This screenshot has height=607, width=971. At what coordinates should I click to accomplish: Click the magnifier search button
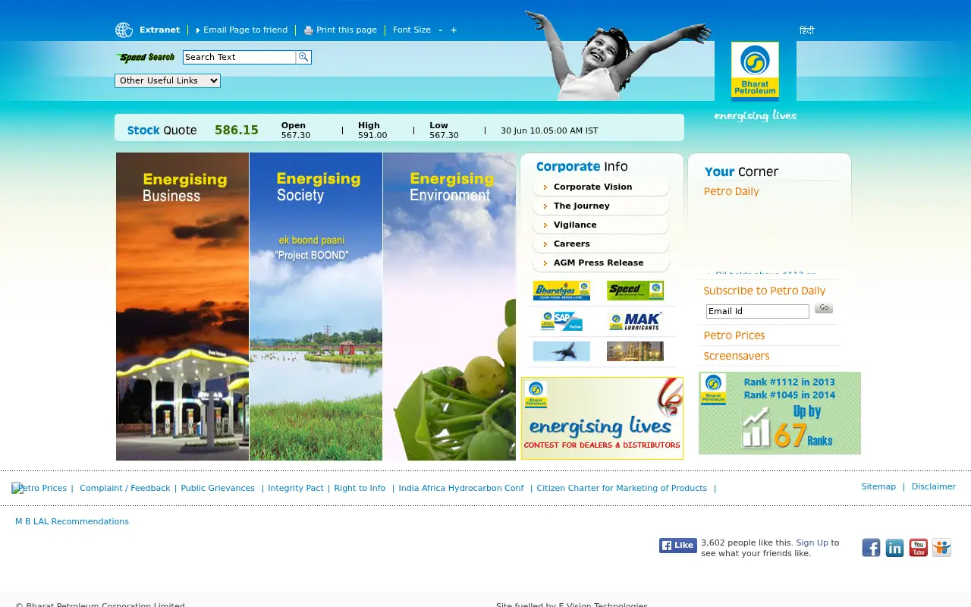coord(303,57)
